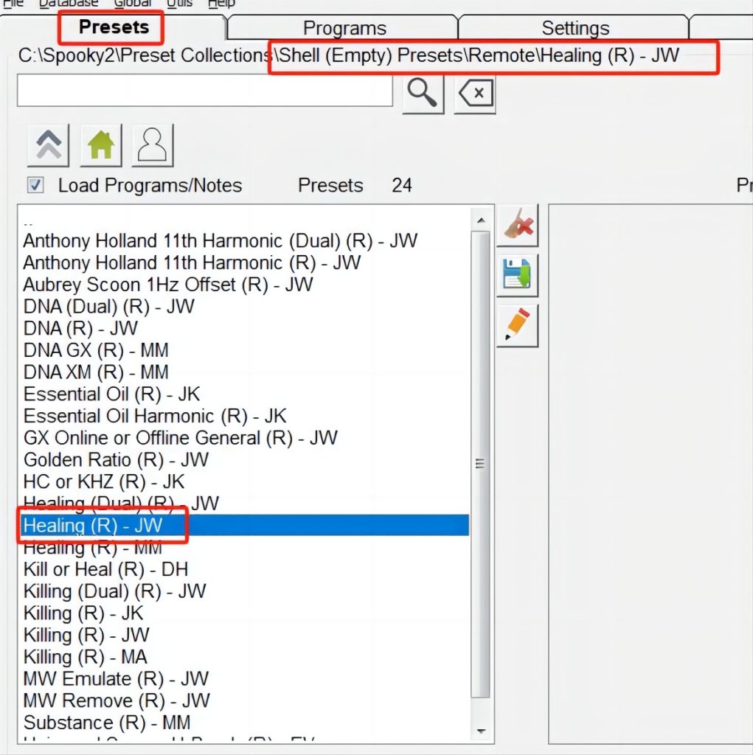
Task: Open the User presets person icon
Action: click(152, 145)
